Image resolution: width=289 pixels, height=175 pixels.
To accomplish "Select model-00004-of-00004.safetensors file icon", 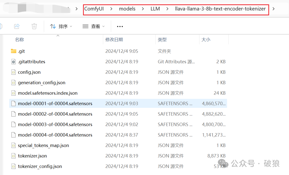I will click(13, 135).
